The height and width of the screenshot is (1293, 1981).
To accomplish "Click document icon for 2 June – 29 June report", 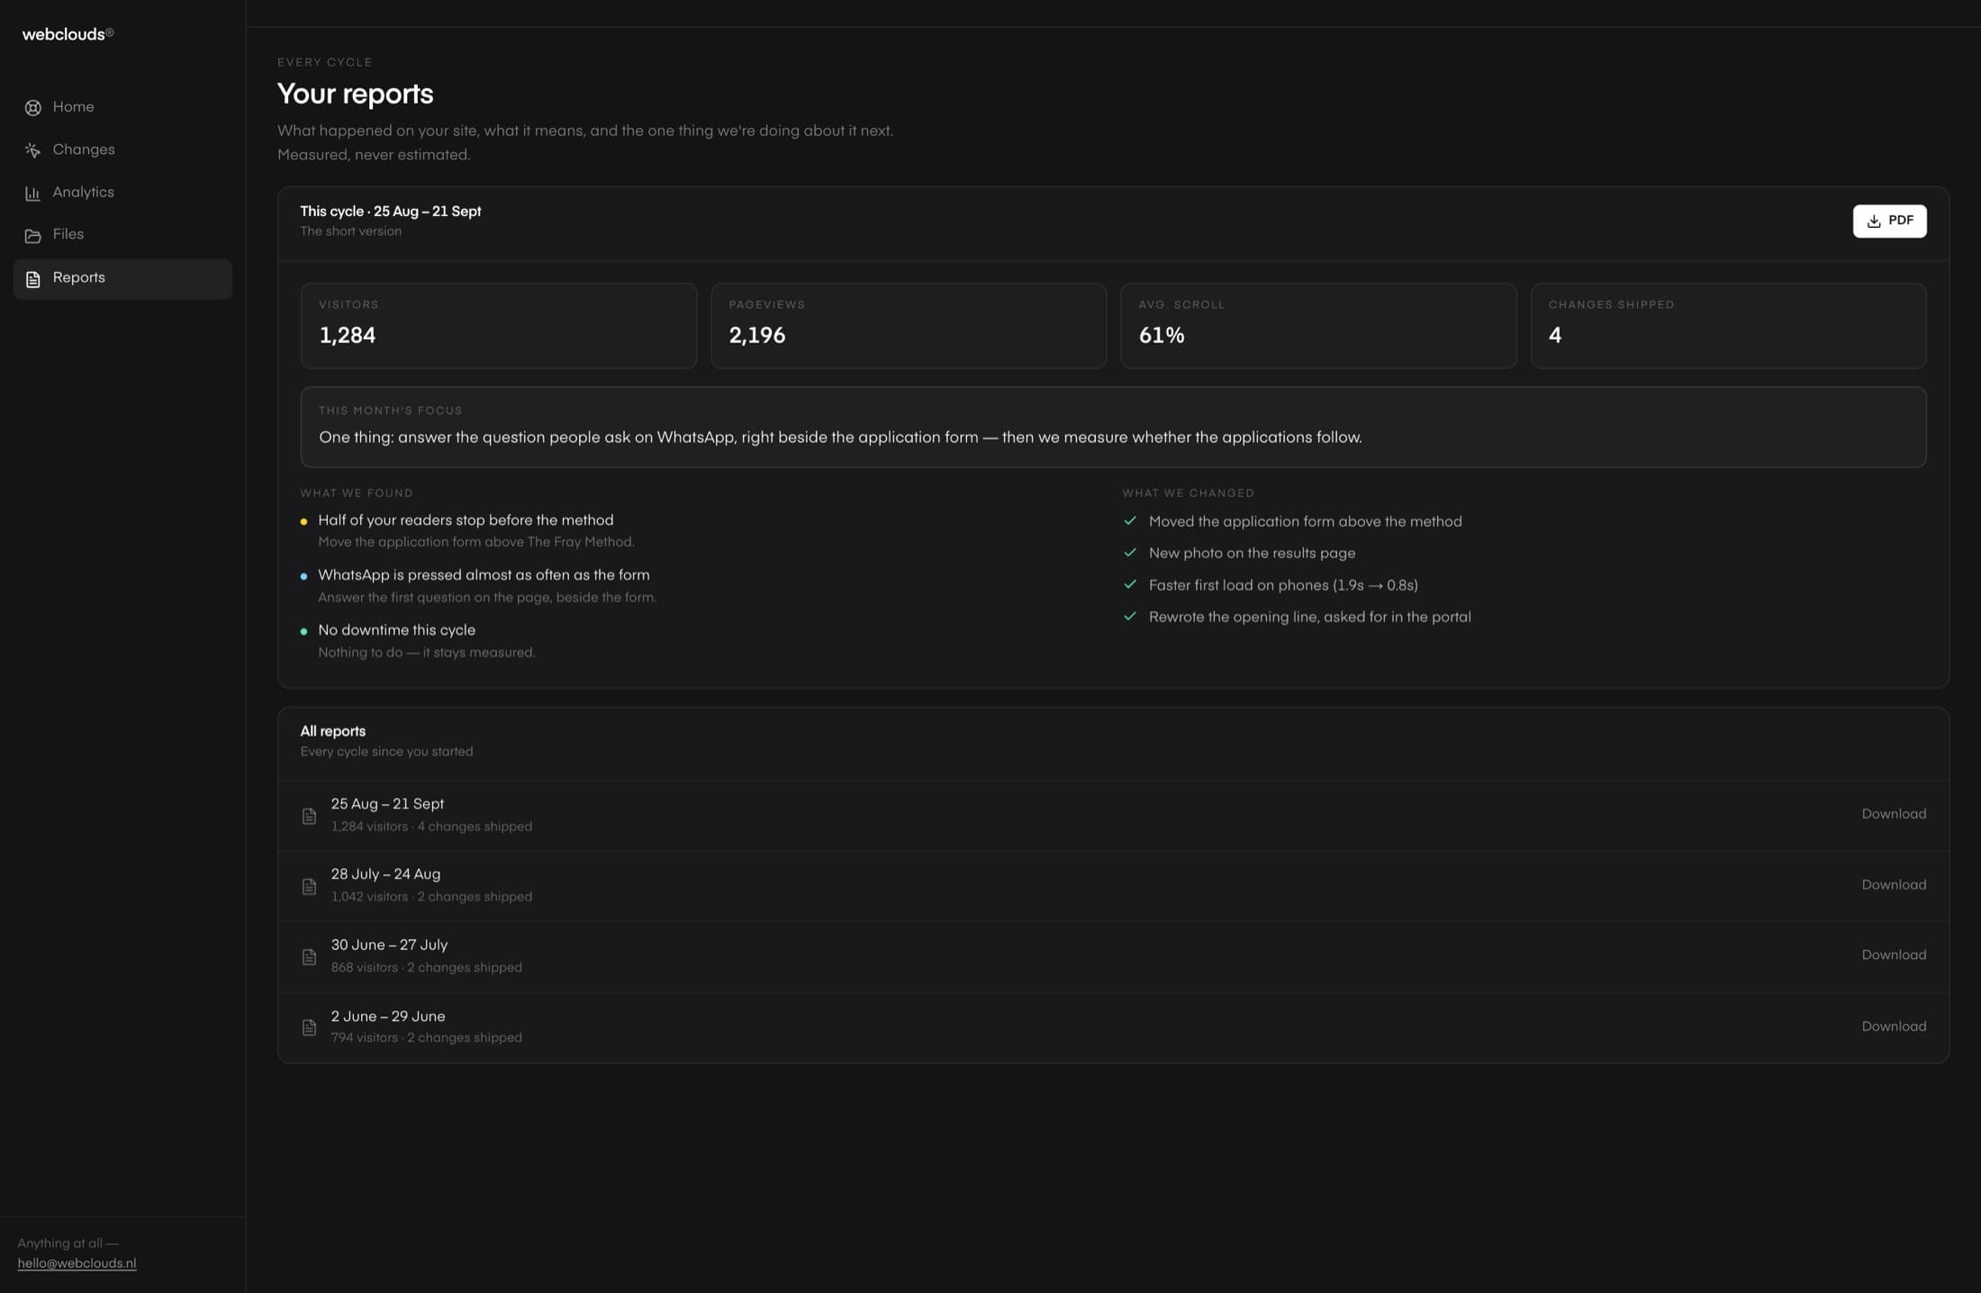I will coord(309,1027).
